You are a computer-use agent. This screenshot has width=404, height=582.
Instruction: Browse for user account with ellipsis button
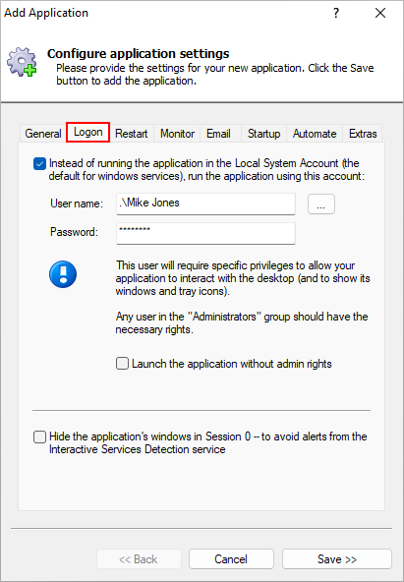[x=321, y=204]
